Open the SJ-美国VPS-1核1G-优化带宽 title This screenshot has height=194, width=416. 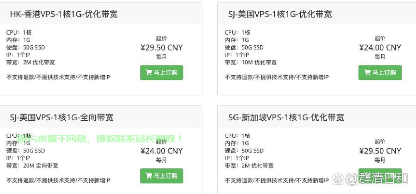(x=280, y=14)
